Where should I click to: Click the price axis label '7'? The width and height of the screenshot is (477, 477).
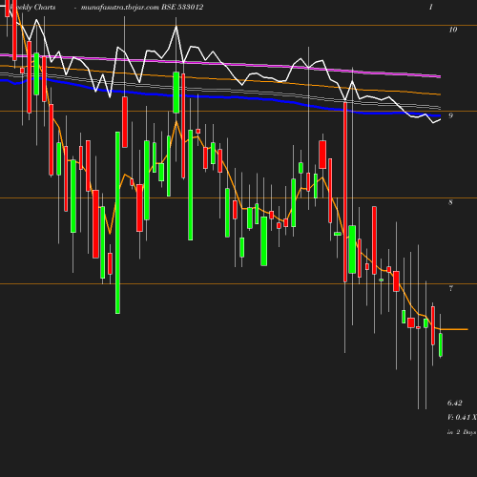(x=450, y=288)
